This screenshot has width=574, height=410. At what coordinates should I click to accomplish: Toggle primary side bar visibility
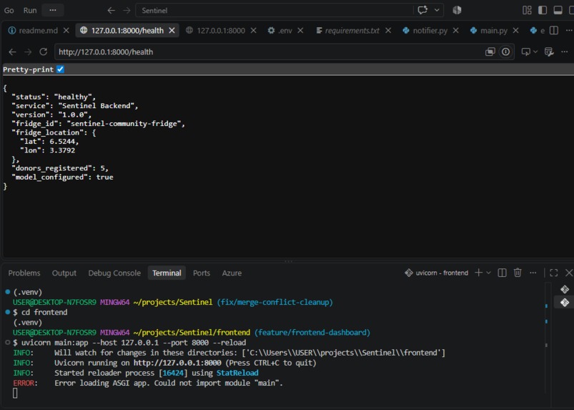543,10
